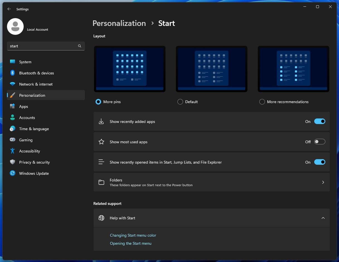
Task: Disable Show recently opened items in Start
Action: pos(320,162)
